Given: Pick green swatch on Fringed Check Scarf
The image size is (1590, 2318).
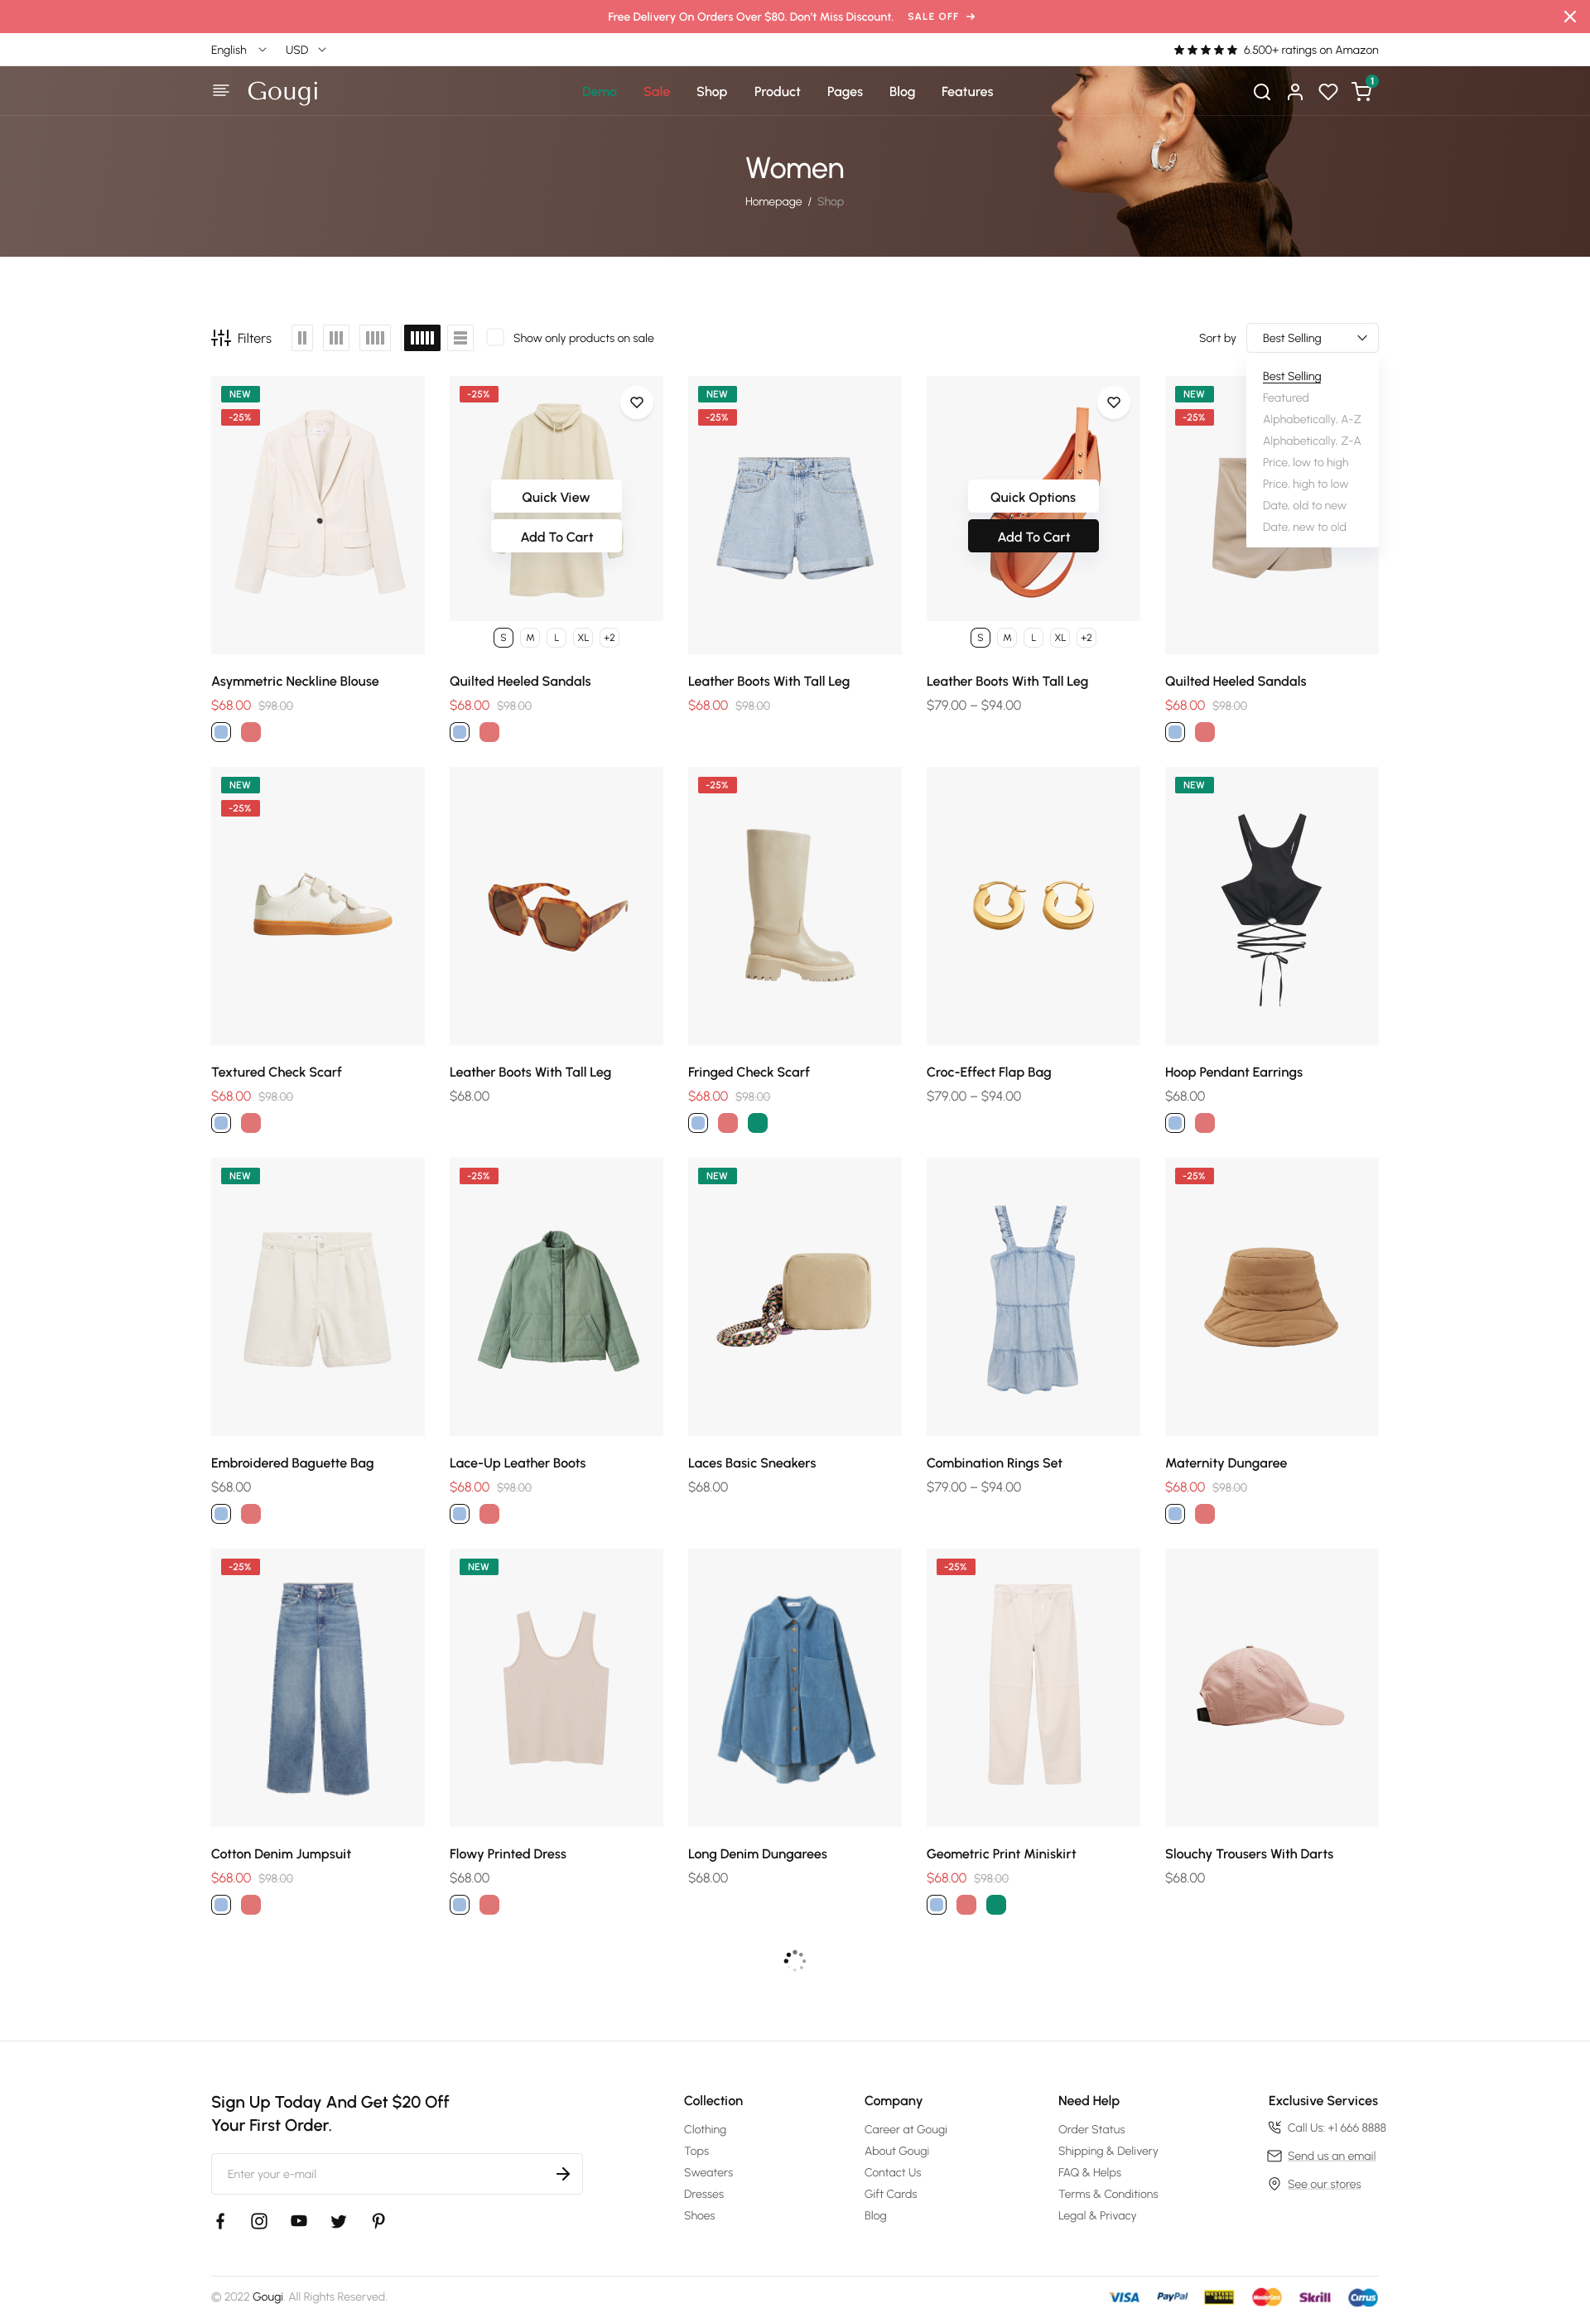Looking at the screenshot, I should point(757,1123).
